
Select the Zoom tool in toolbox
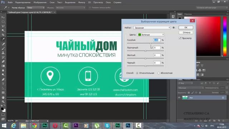3,102
